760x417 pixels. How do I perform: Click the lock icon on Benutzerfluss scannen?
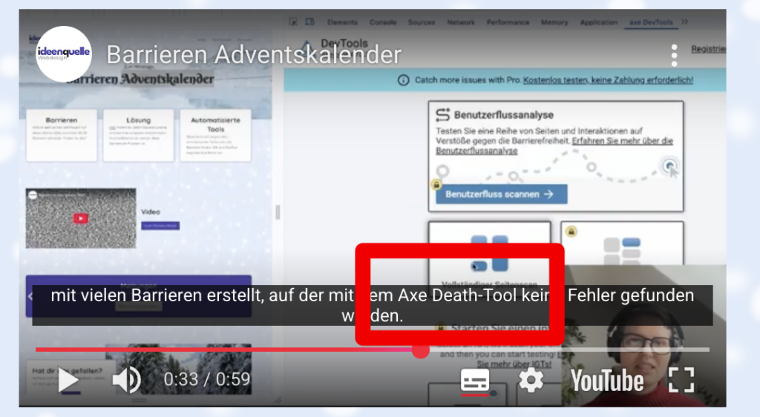tap(436, 185)
